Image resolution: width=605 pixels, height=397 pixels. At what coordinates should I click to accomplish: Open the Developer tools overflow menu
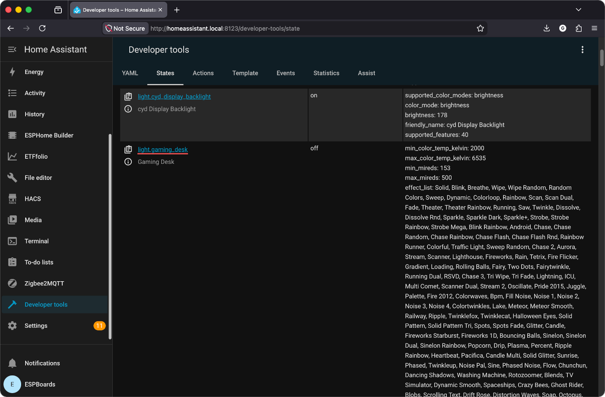(583, 50)
